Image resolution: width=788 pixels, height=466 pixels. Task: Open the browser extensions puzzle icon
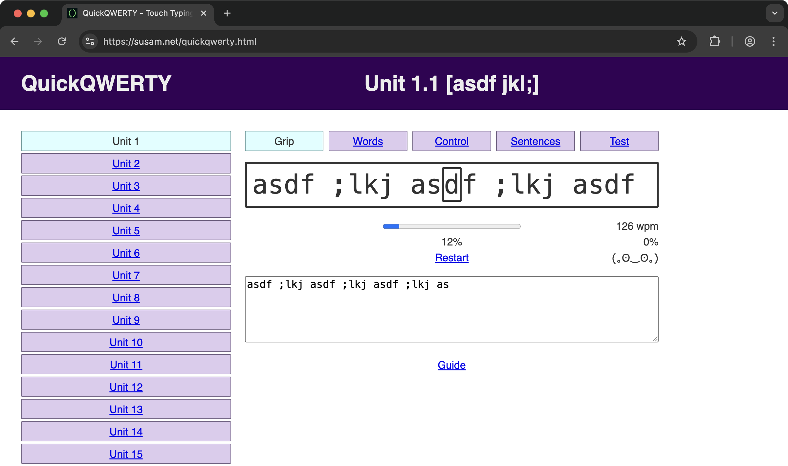point(714,41)
